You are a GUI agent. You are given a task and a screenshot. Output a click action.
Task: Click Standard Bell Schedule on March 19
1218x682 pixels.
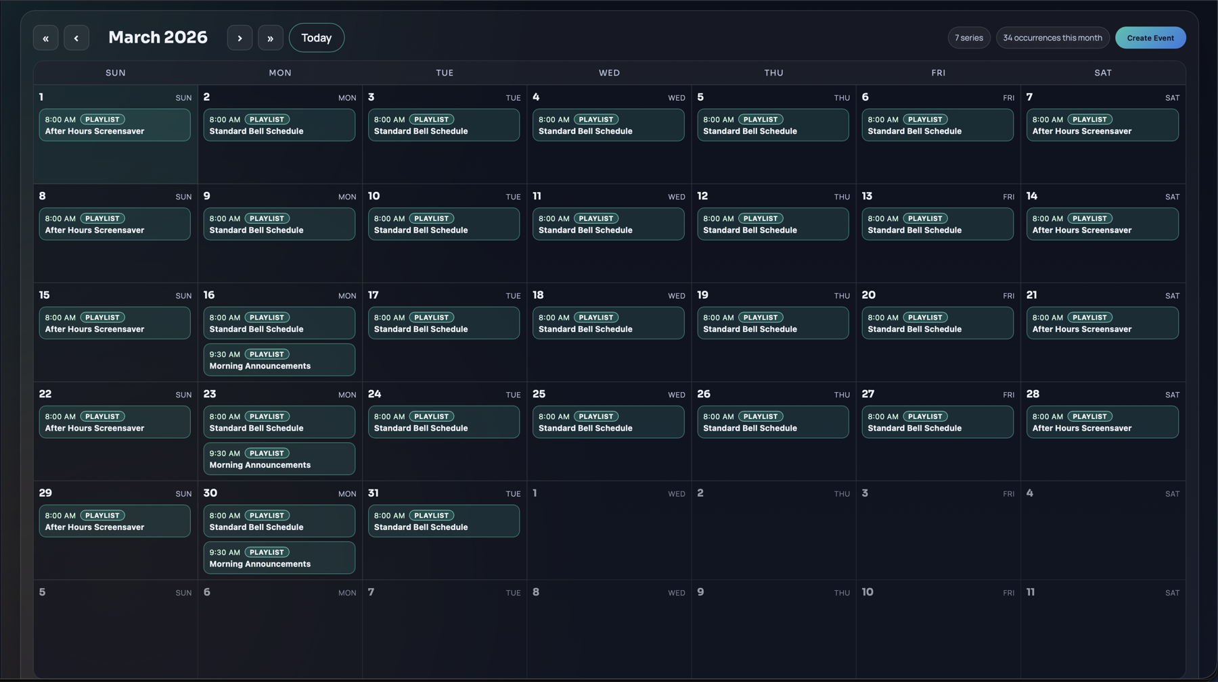tap(772, 323)
